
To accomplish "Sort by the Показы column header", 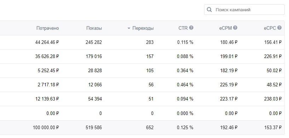I will coord(94,28).
